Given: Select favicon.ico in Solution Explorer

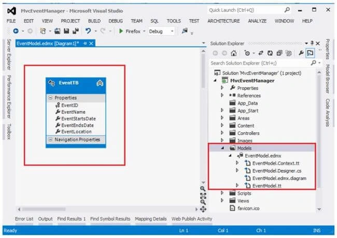Looking at the screenshot, I should point(248,208).
